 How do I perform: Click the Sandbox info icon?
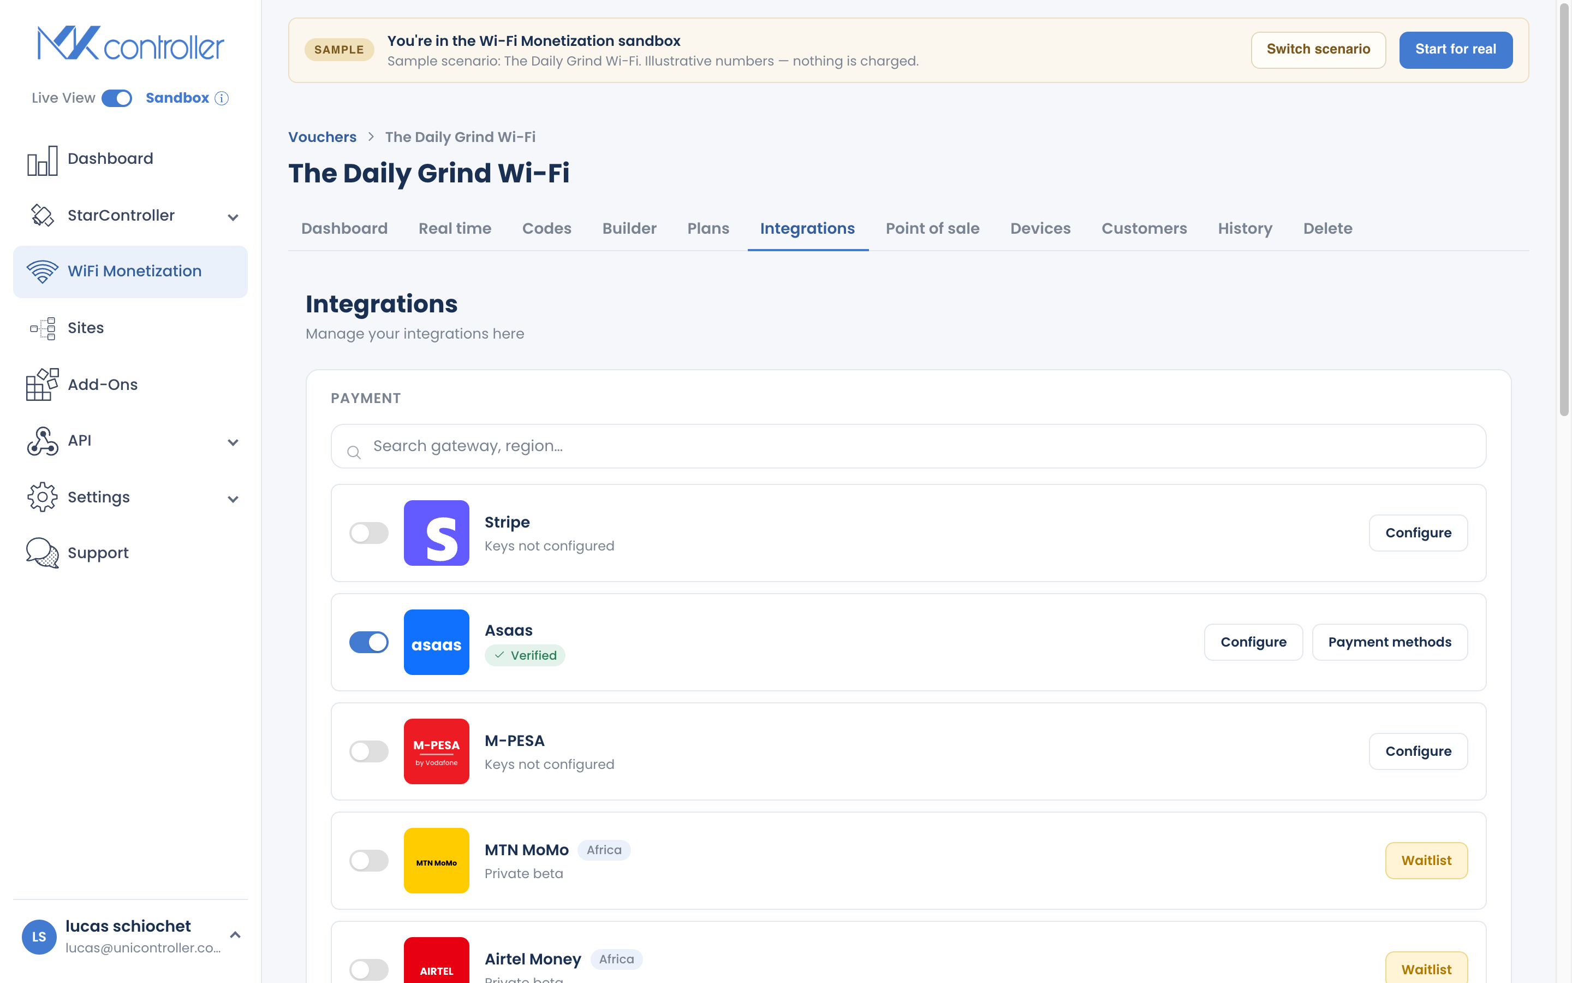tap(222, 98)
